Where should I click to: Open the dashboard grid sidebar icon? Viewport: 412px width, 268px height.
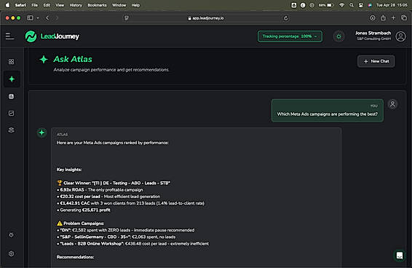pyautogui.click(x=12, y=62)
